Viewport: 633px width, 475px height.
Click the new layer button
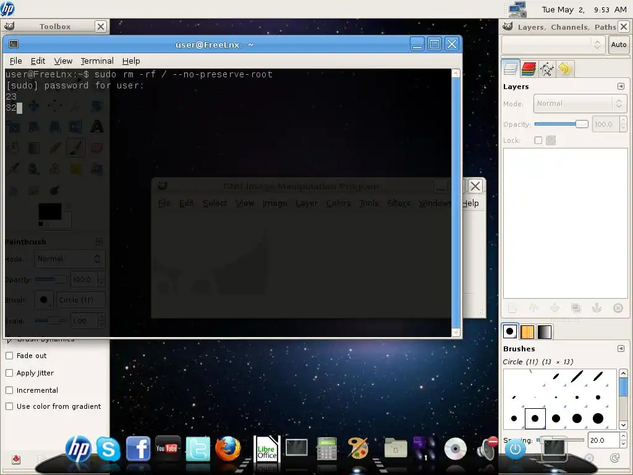[512, 308]
